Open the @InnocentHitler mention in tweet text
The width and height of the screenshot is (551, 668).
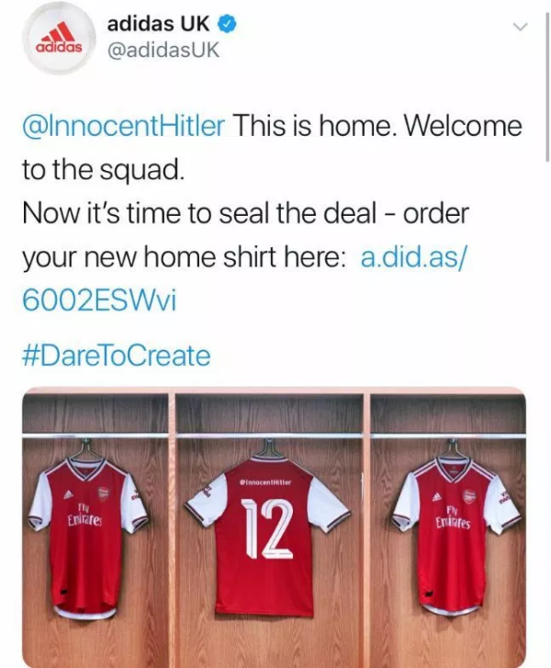tap(123, 125)
